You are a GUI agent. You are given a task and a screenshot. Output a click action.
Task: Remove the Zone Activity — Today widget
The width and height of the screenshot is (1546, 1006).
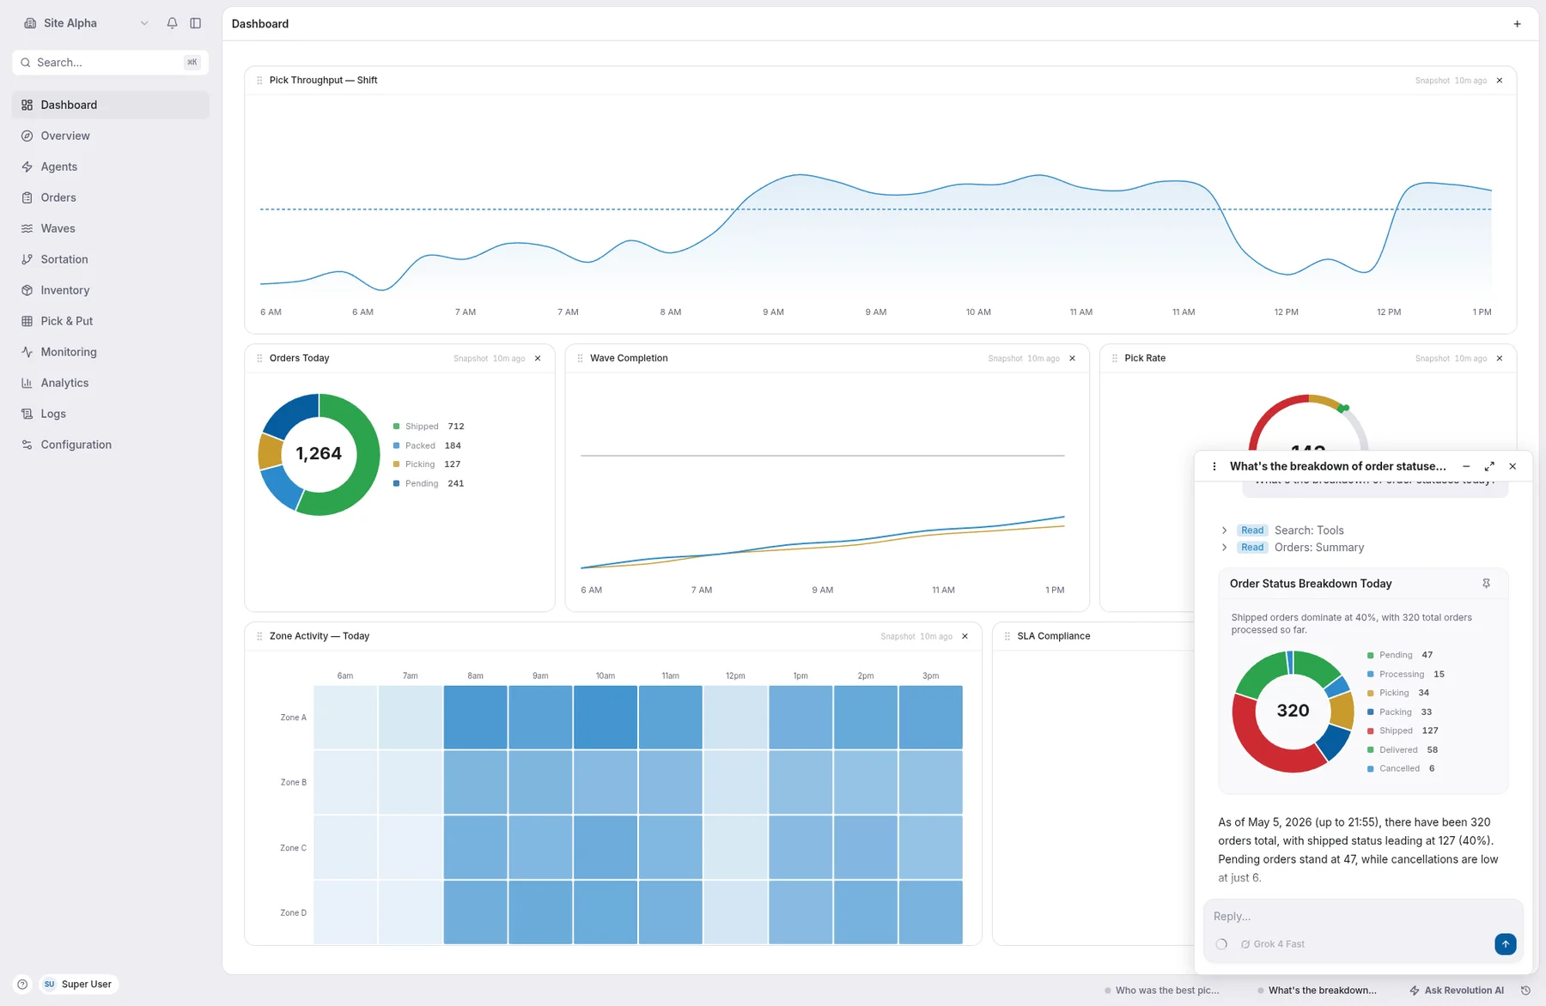tap(965, 637)
